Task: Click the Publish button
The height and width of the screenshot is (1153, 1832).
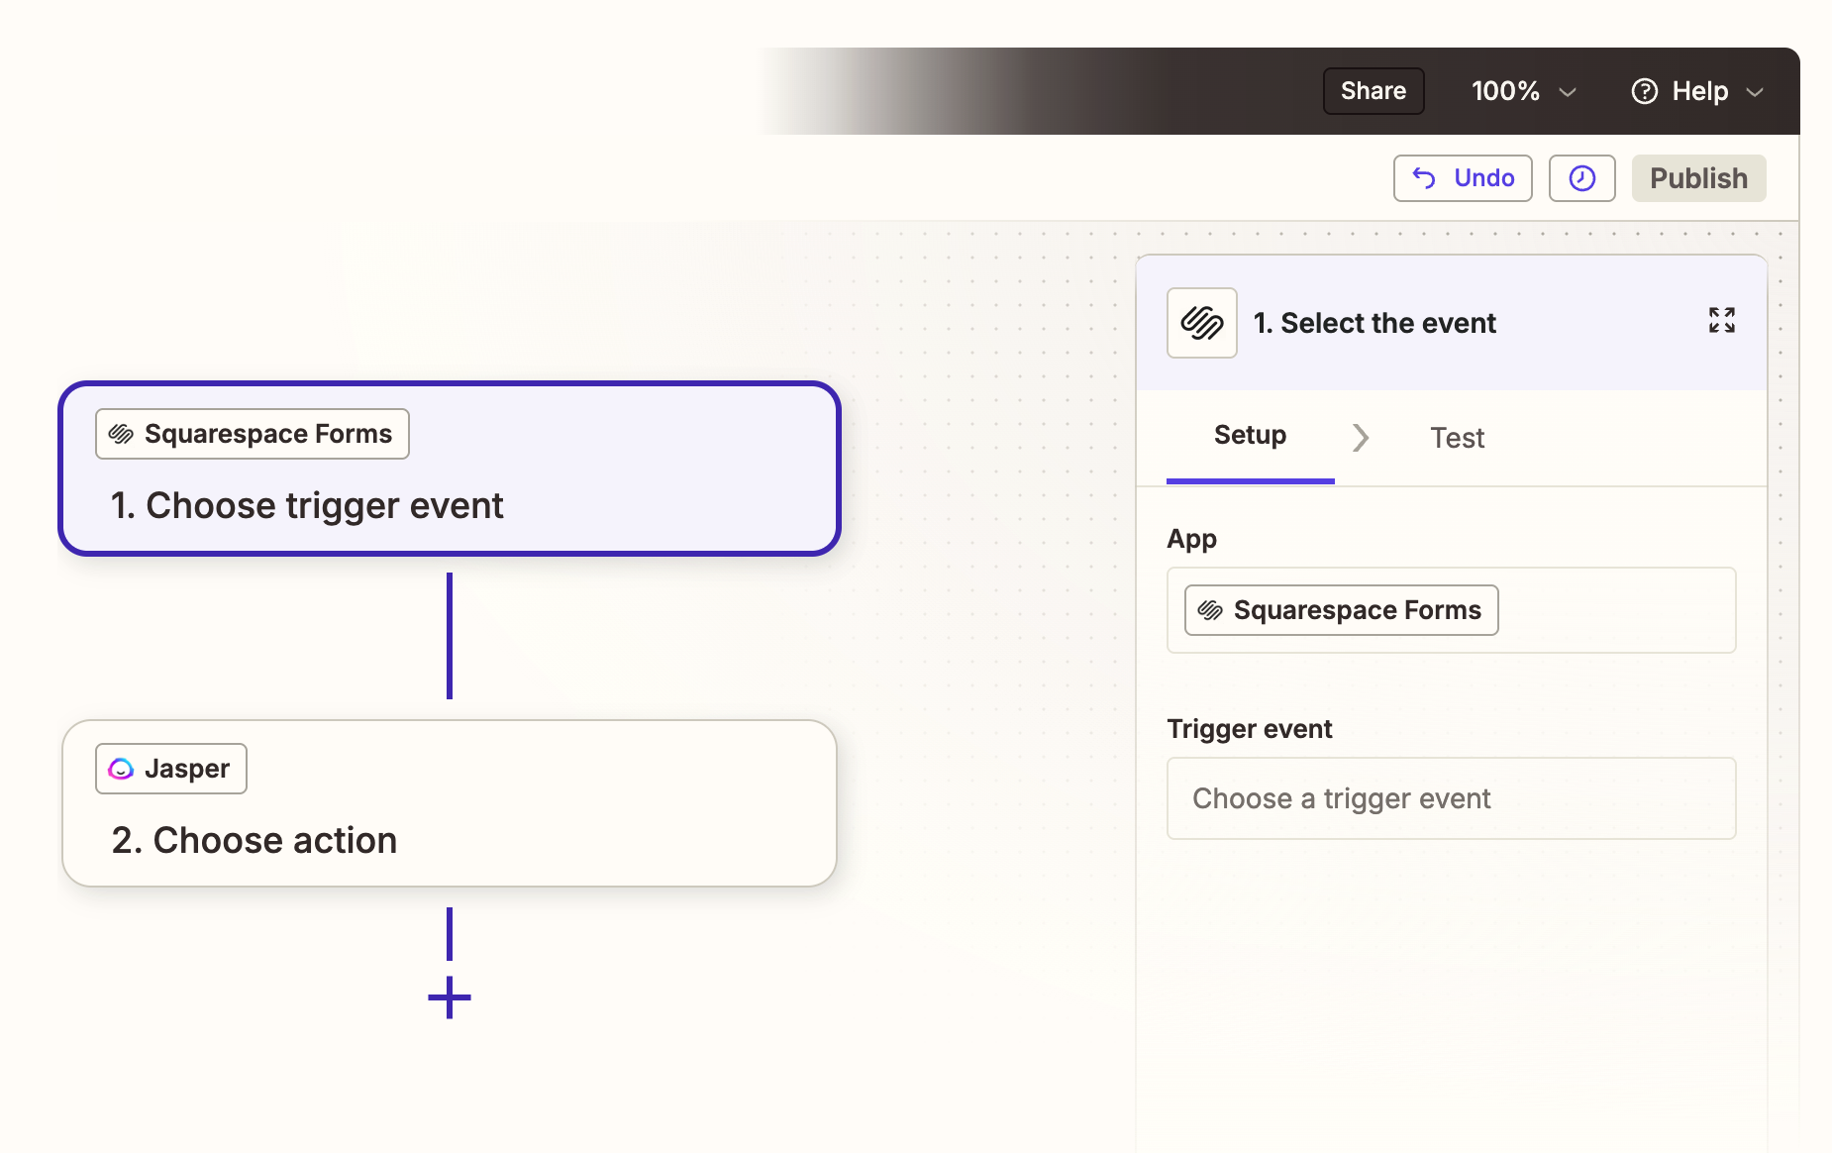Action: coord(1698,178)
